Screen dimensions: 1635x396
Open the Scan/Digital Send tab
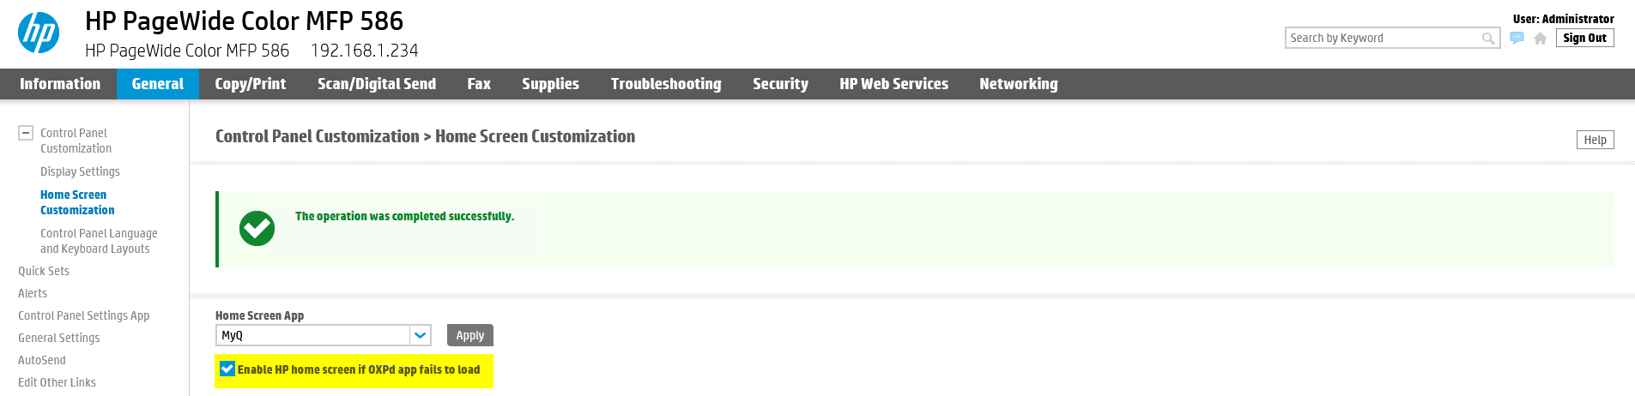(x=377, y=84)
